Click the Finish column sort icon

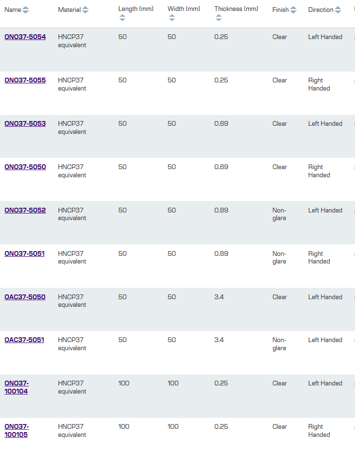point(294,10)
